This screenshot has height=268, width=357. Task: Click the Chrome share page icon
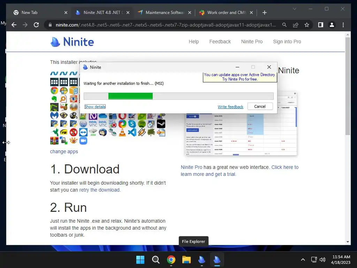click(296, 25)
